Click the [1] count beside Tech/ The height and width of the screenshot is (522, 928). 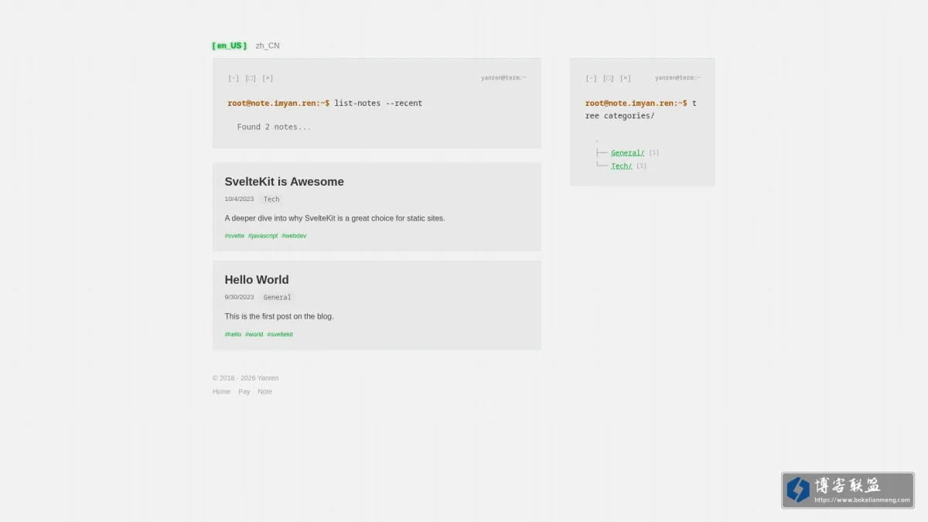(x=641, y=166)
